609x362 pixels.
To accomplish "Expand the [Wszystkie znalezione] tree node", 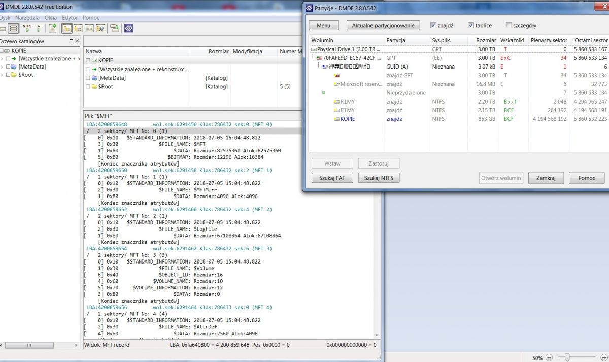I will click(2, 59).
